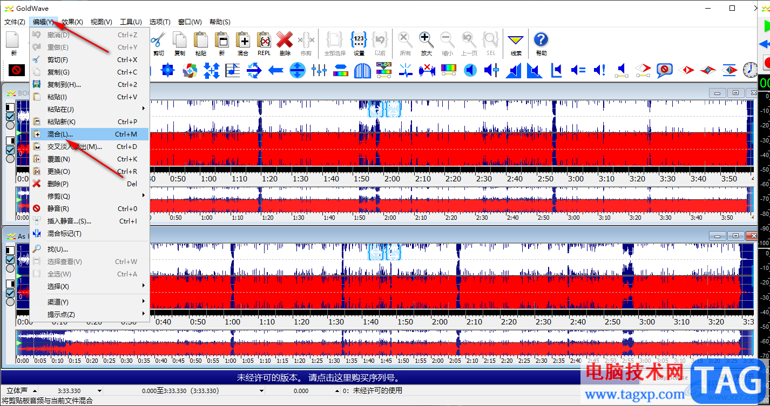Choose 找(U)... find menu item

coord(90,249)
